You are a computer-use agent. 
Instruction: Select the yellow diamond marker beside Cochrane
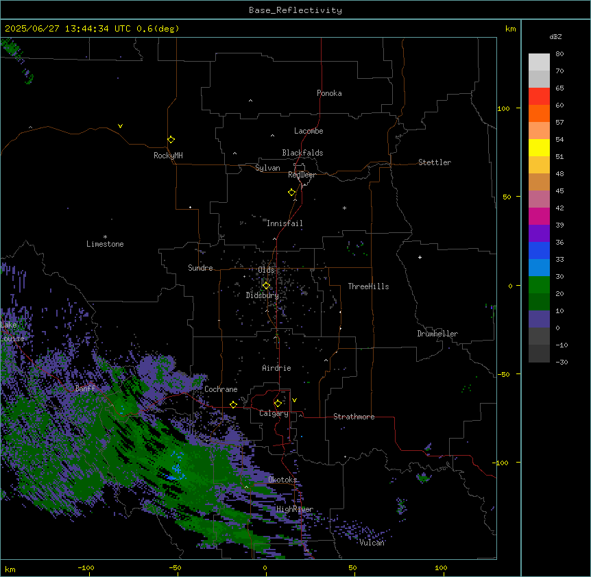tap(233, 405)
